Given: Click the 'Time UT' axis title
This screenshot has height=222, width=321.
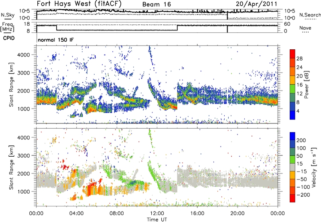Looking at the screenshot, I should [157, 220].
